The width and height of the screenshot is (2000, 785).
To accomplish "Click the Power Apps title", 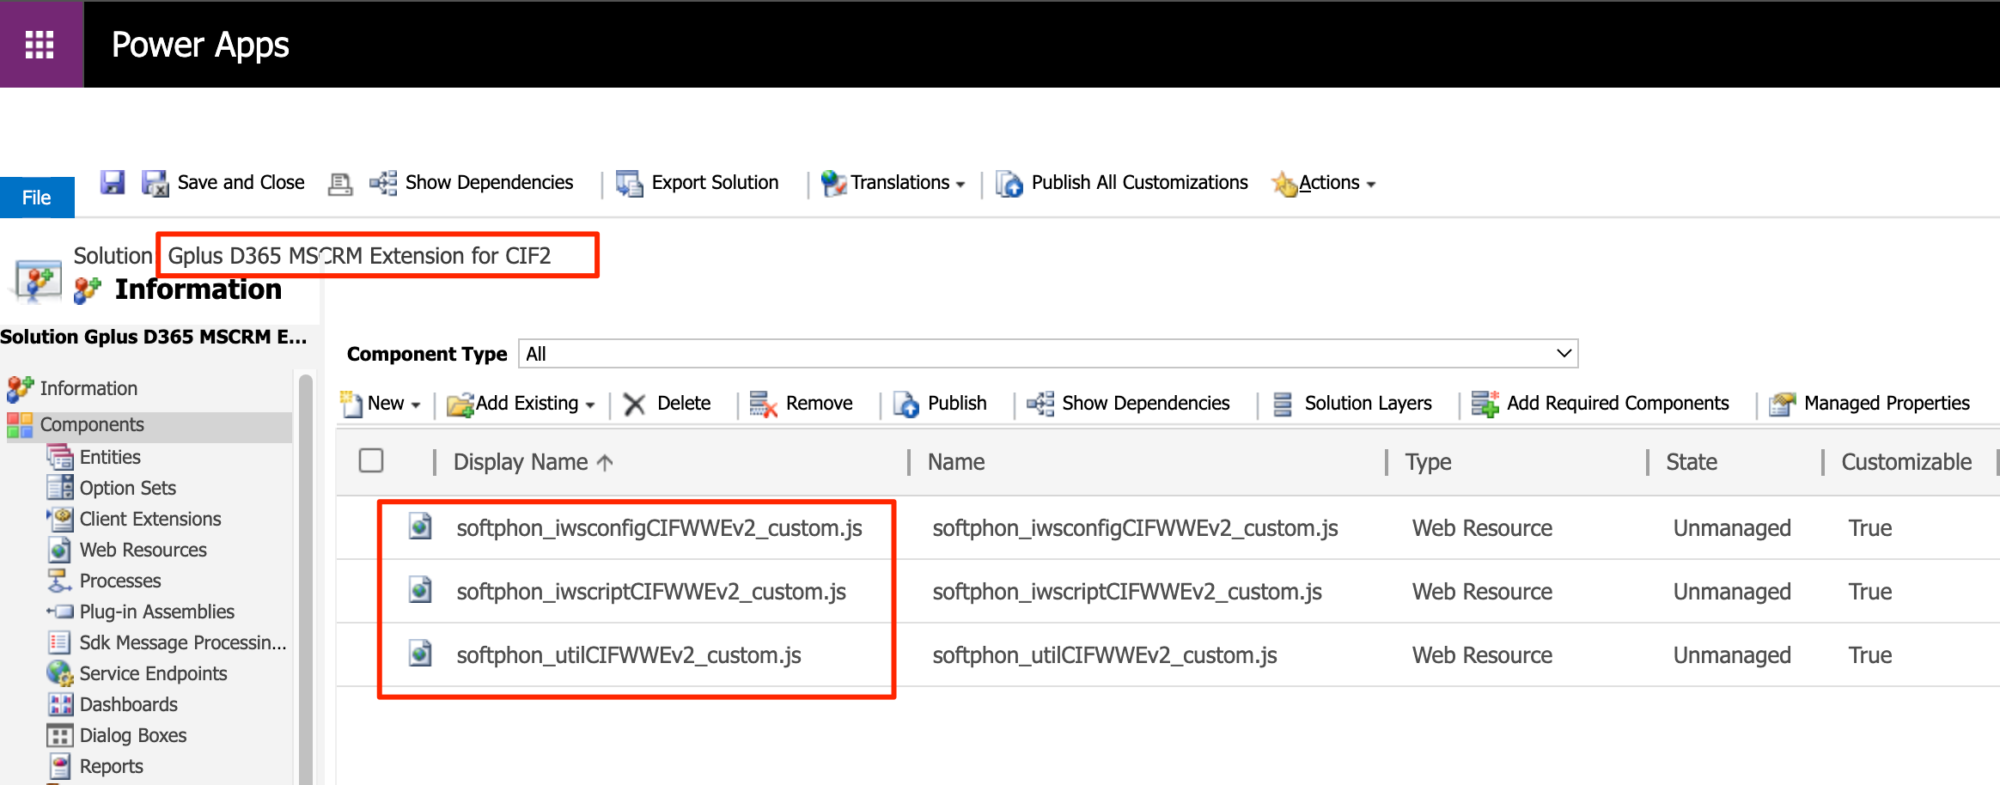I will [200, 45].
